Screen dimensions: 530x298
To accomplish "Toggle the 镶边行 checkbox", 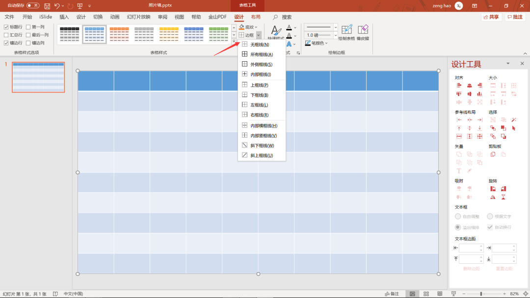I will point(6,43).
